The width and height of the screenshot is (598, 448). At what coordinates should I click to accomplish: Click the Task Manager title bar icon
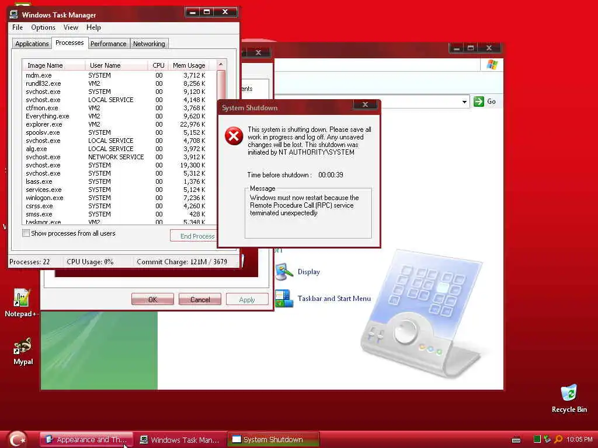[x=14, y=15]
